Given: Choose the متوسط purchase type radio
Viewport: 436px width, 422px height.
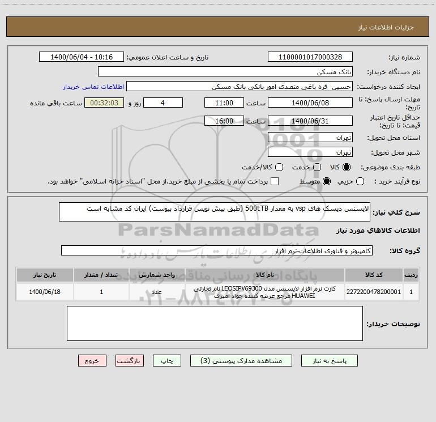Looking at the screenshot, I should [327, 181].
